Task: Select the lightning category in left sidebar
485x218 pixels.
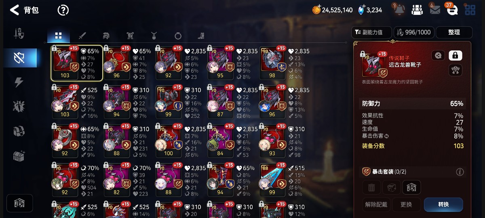Action: coord(19,82)
